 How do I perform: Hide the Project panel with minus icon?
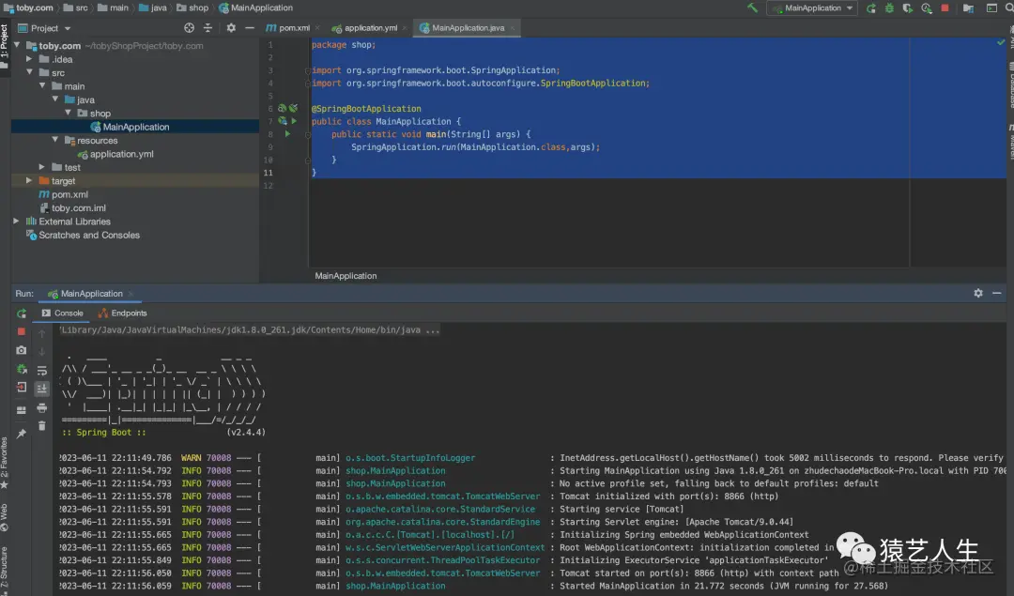pos(250,28)
